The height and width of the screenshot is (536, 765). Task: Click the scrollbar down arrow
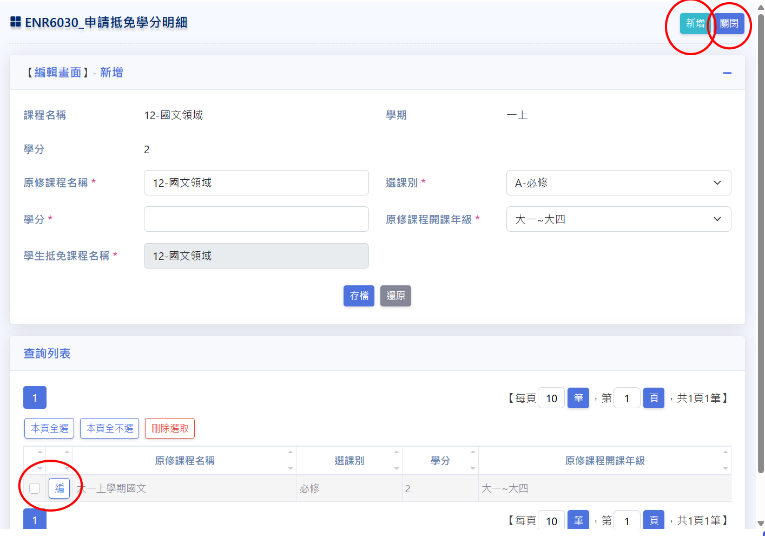coord(761,524)
